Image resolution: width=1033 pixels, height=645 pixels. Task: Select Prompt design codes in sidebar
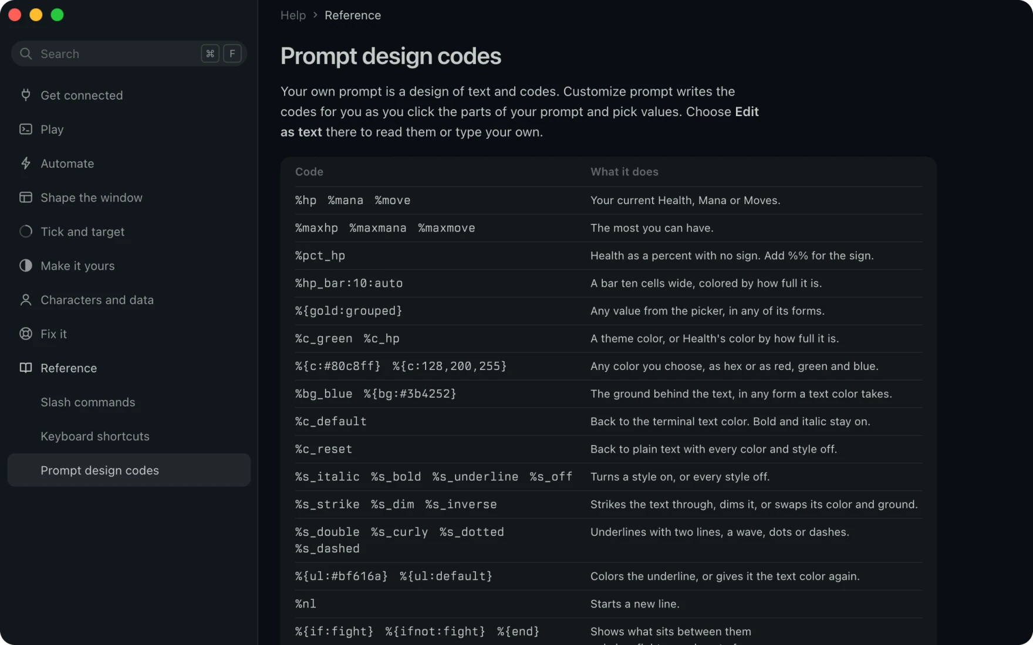(129, 470)
